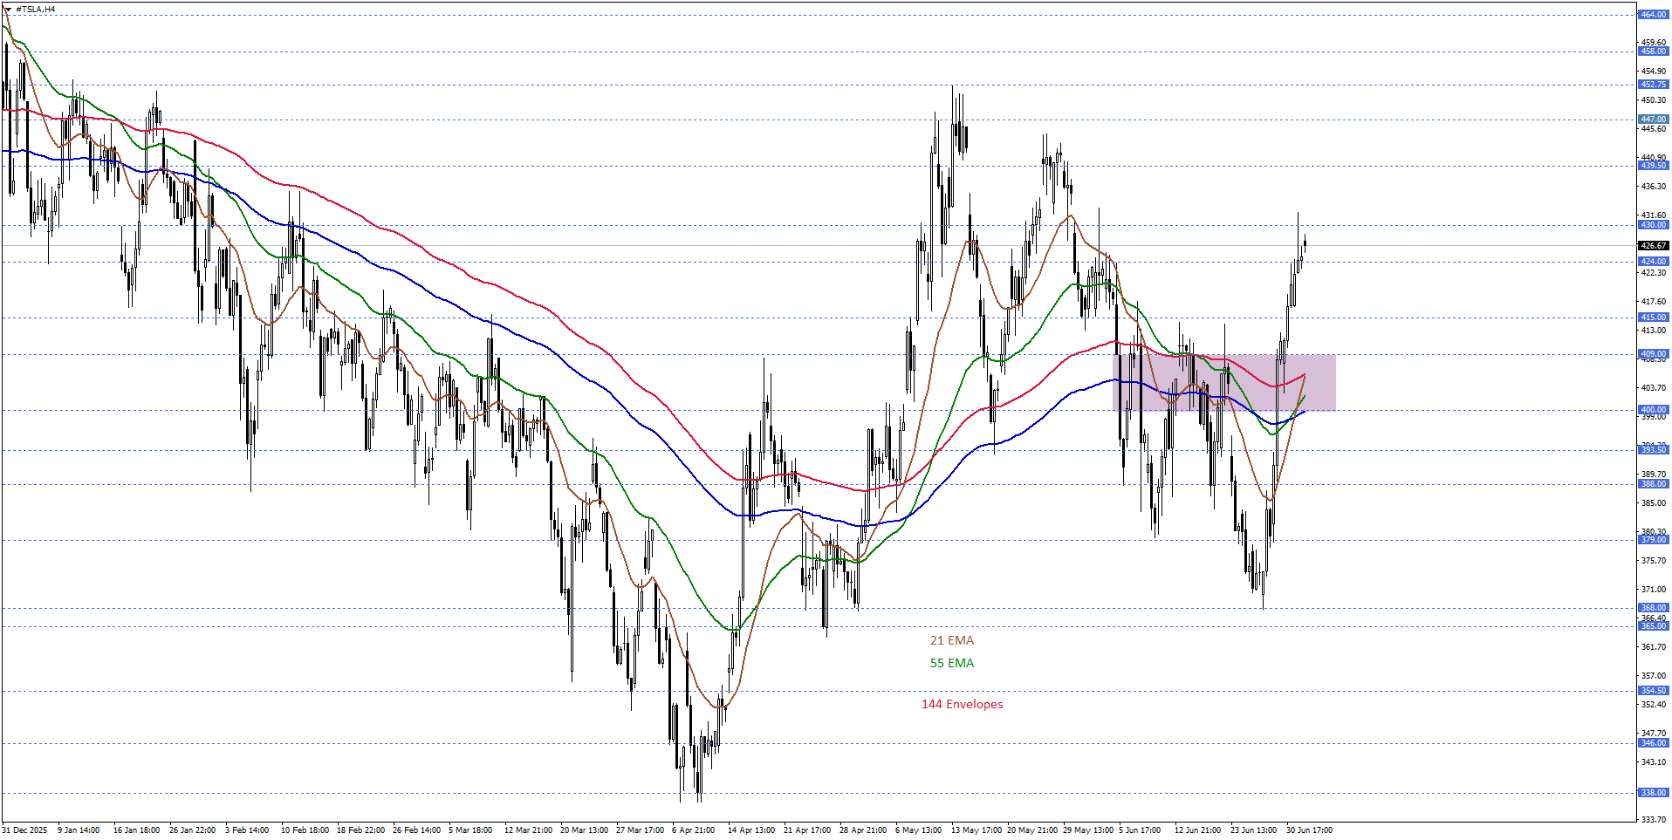This screenshot has width=1672, height=840.
Task: Click the 5 Jun 17:00 time label
Action: click(x=1140, y=830)
